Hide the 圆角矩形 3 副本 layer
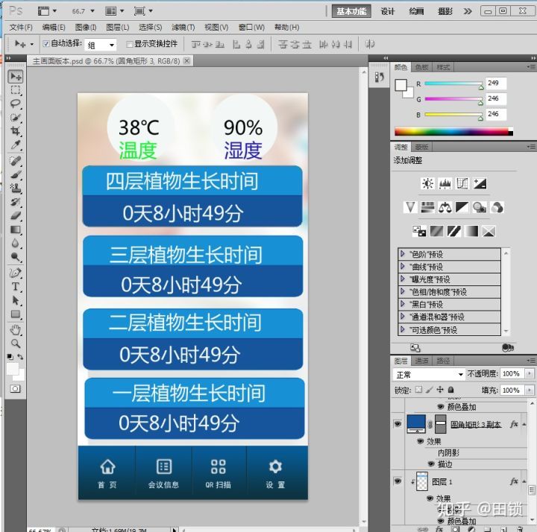The width and height of the screenshot is (537, 532). pyautogui.click(x=398, y=424)
